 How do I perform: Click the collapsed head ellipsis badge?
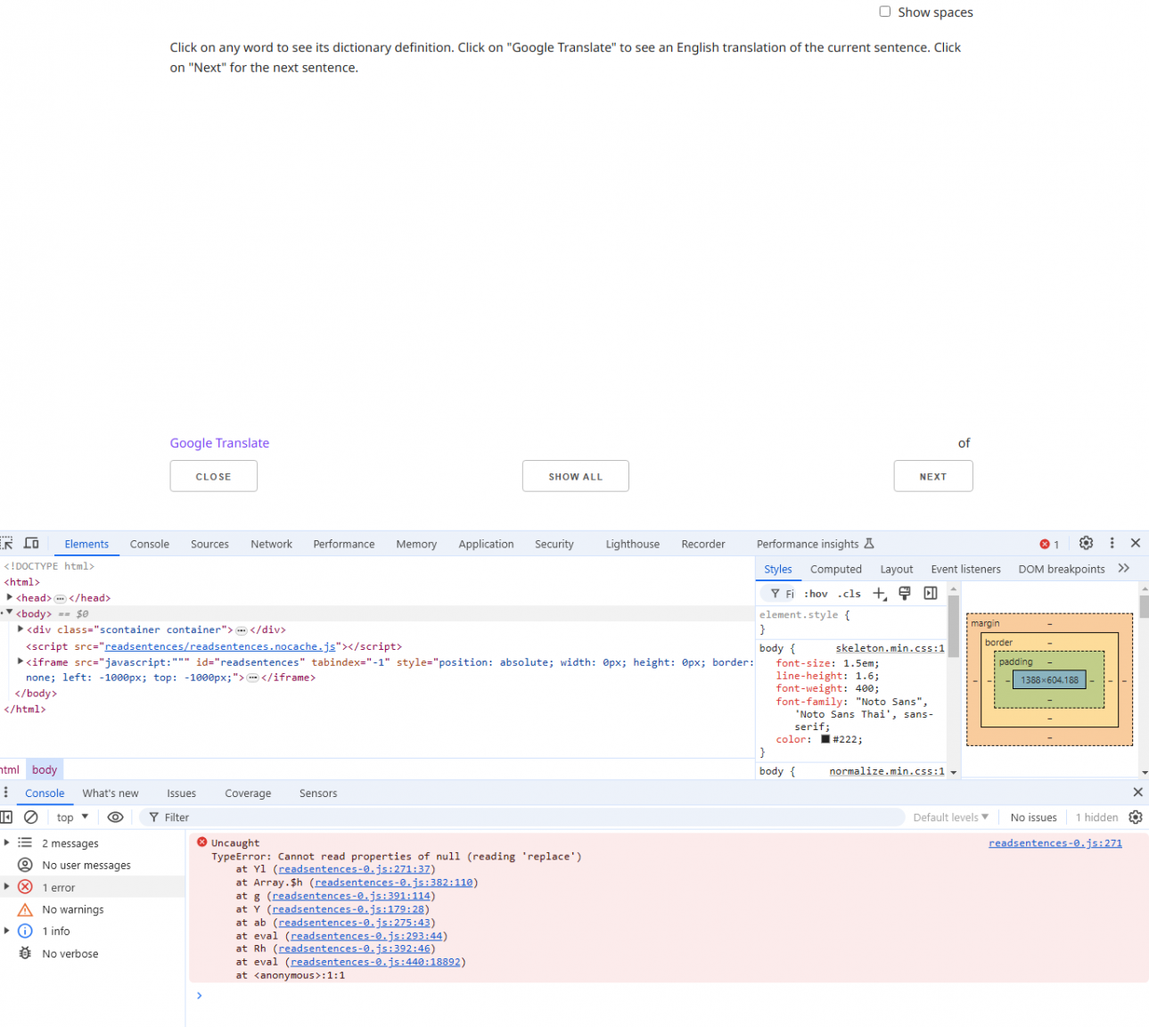[x=61, y=598]
